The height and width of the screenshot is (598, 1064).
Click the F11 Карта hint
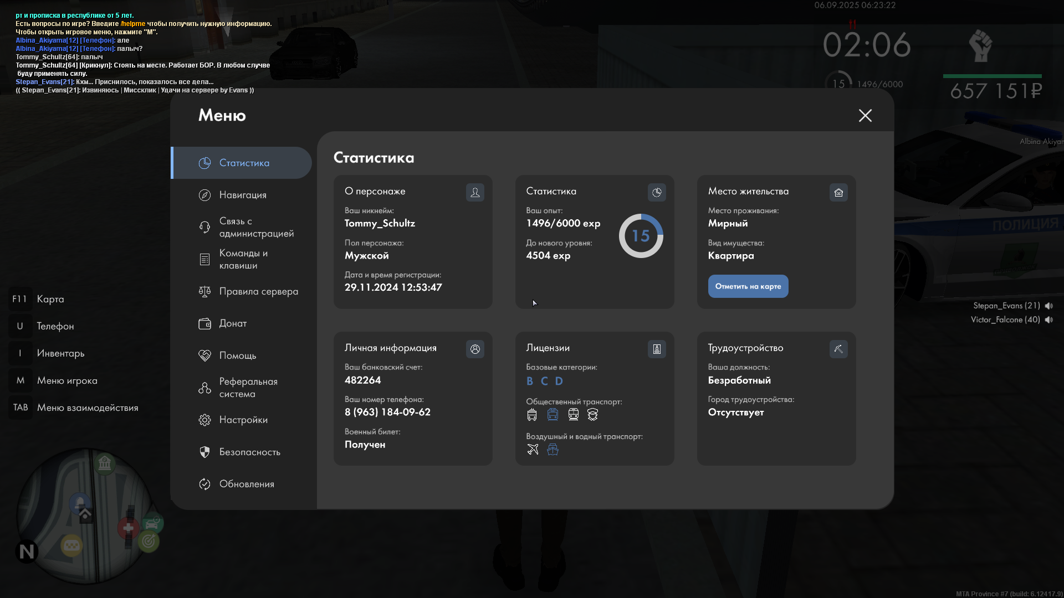[x=38, y=299]
